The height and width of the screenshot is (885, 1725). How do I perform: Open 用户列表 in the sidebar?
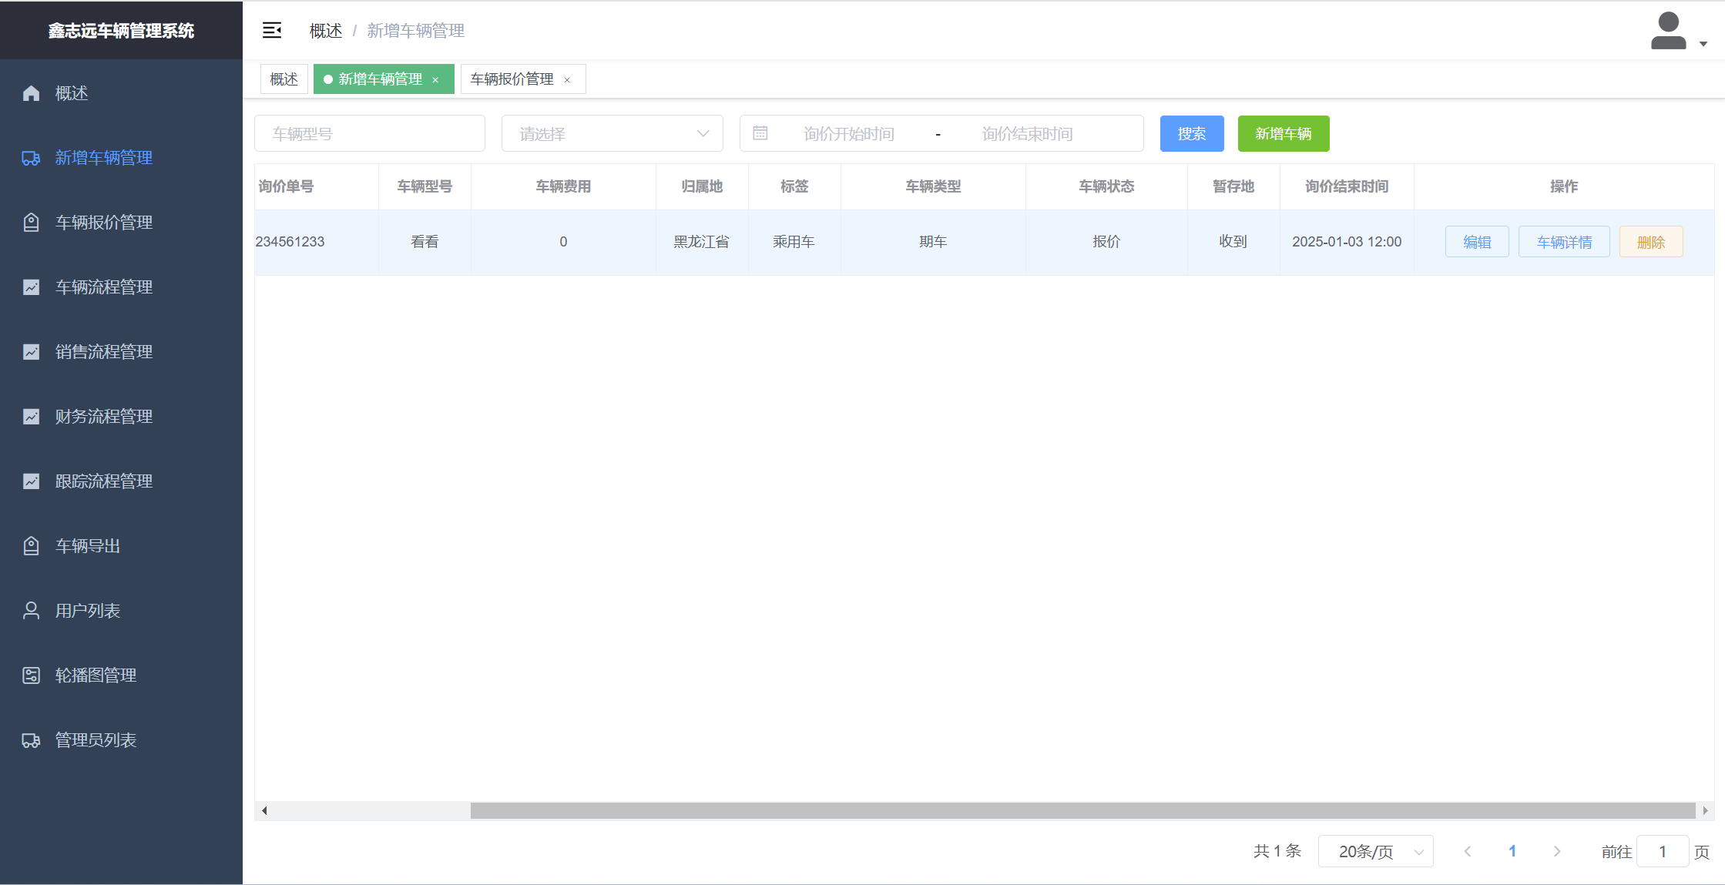click(x=122, y=611)
